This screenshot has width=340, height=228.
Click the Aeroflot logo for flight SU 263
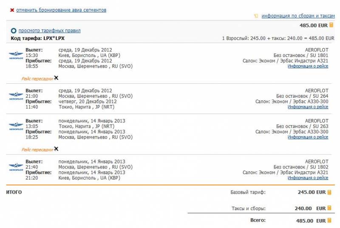16,126
